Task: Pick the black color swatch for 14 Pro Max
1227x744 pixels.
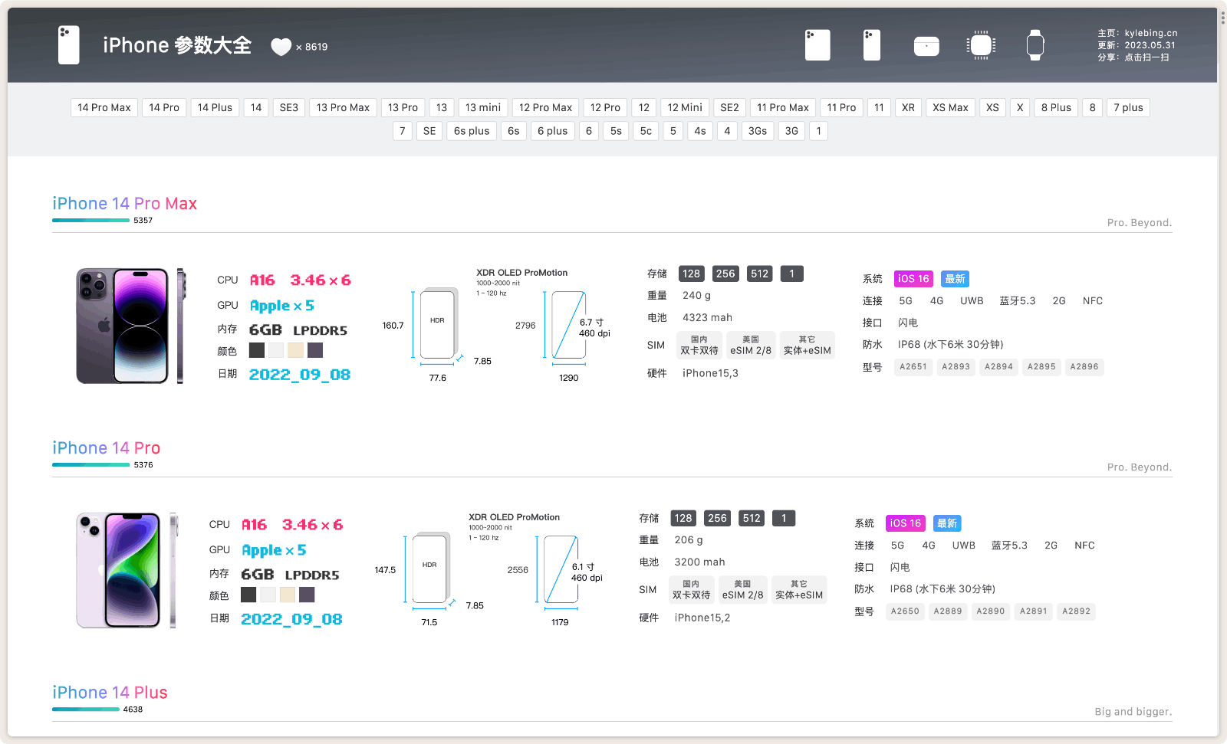Action: 257,350
